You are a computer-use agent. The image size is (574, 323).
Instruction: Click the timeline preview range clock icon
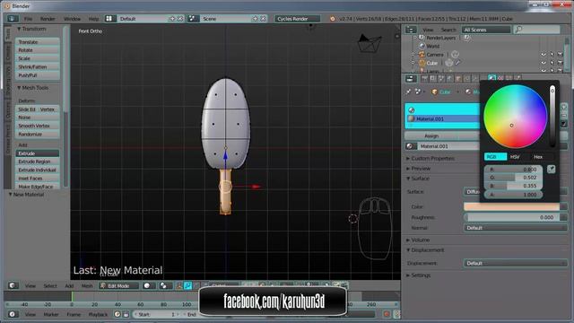[x=117, y=314]
